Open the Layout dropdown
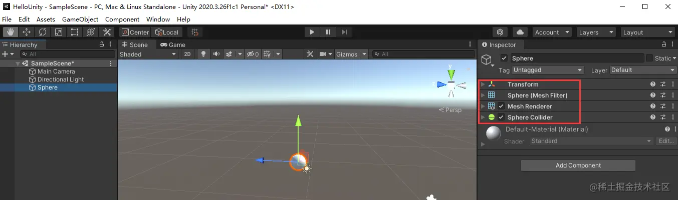678x200 pixels. 647,32
